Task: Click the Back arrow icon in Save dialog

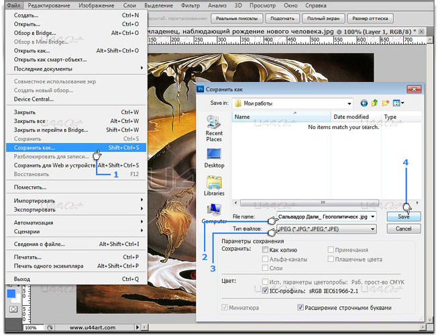Action: pos(364,103)
